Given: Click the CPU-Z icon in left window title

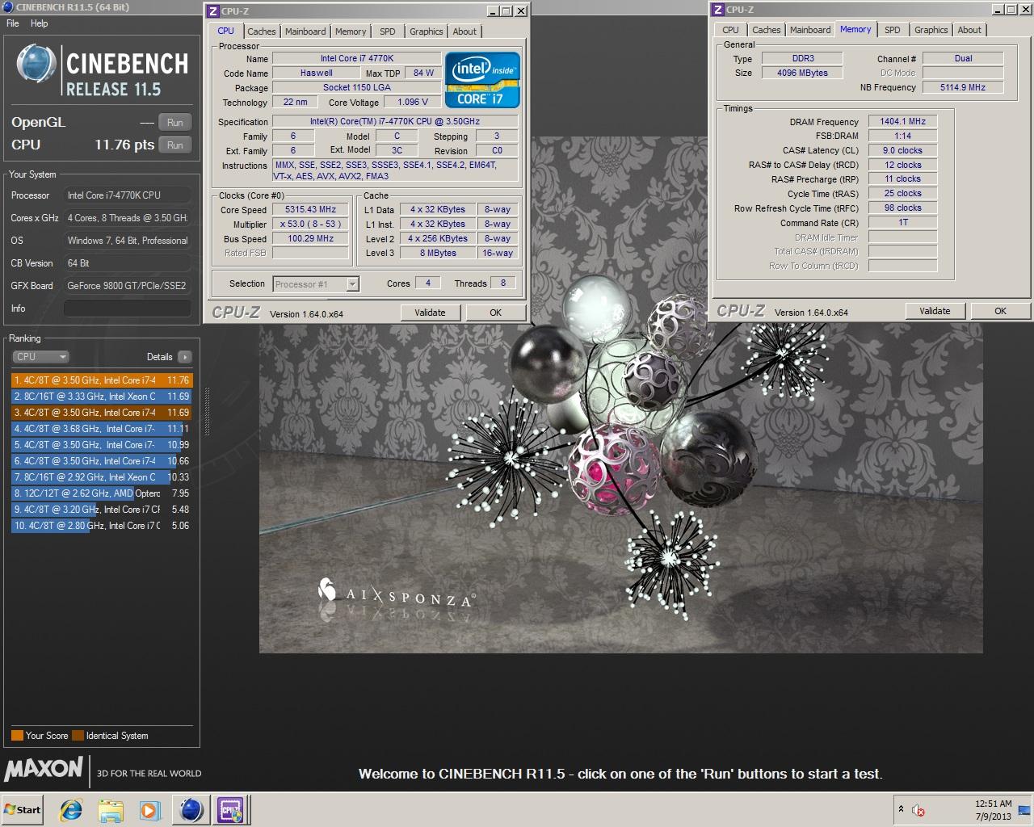Looking at the screenshot, I should click(x=213, y=11).
